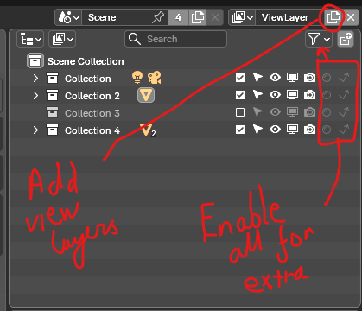Image resolution: width=362 pixels, height=311 pixels.
Task: Create a new collection
Action: [x=346, y=39]
